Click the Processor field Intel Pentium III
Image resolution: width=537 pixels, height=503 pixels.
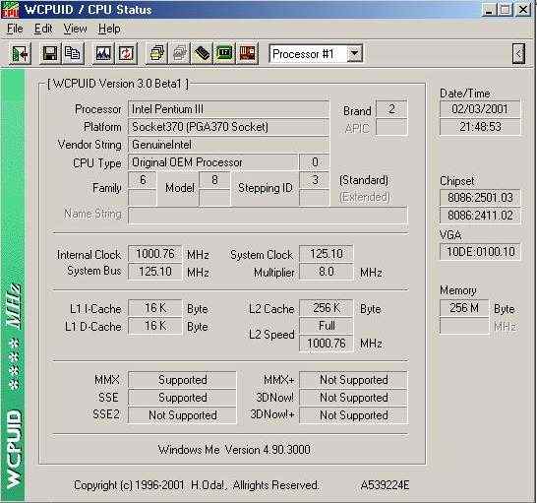pos(229,109)
